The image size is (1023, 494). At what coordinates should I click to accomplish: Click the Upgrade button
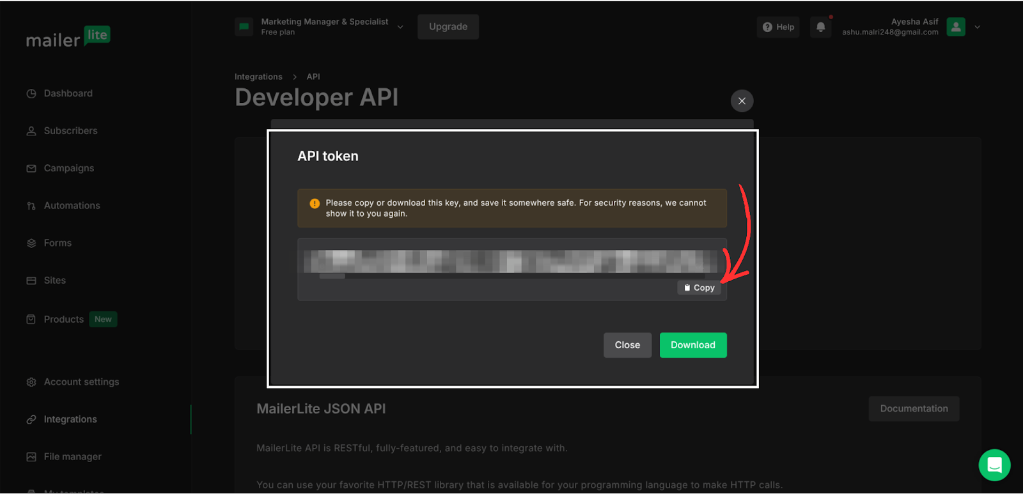tap(448, 27)
